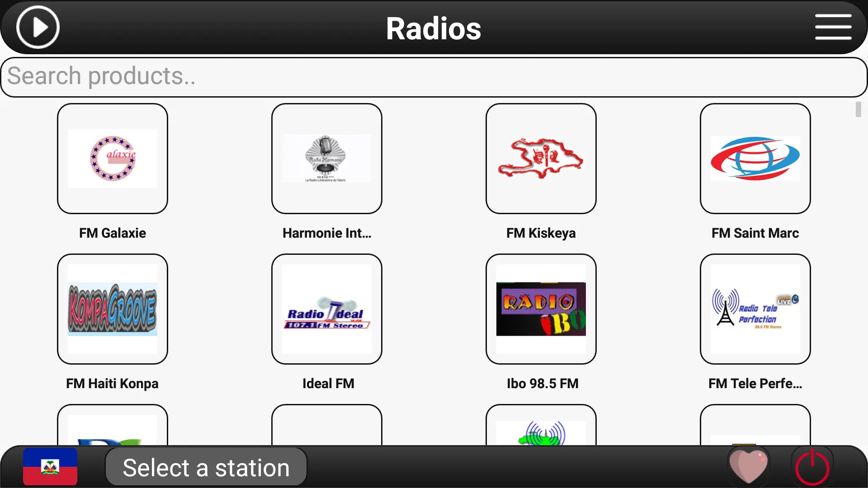Toggle the power button at bottom-right
The width and height of the screenshot is (868, 488).
[x=812, y=468]
